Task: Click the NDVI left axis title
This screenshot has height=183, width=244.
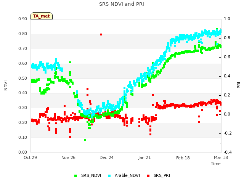Action: [x=6, y=85]
